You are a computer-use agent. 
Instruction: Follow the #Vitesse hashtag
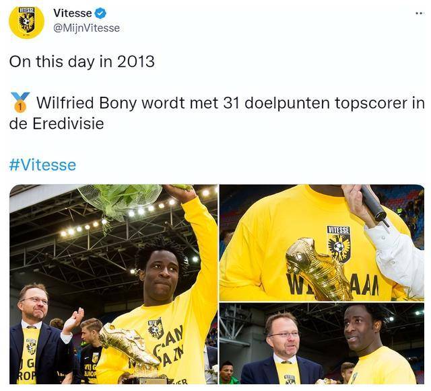coord(42,165)
